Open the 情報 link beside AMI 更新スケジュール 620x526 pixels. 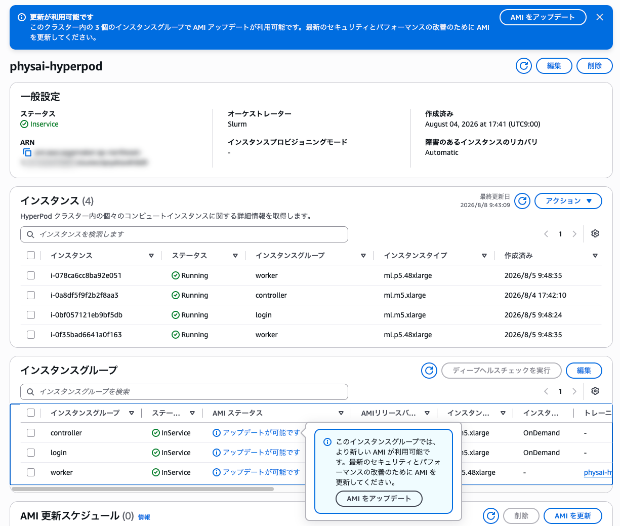point(144,517)
